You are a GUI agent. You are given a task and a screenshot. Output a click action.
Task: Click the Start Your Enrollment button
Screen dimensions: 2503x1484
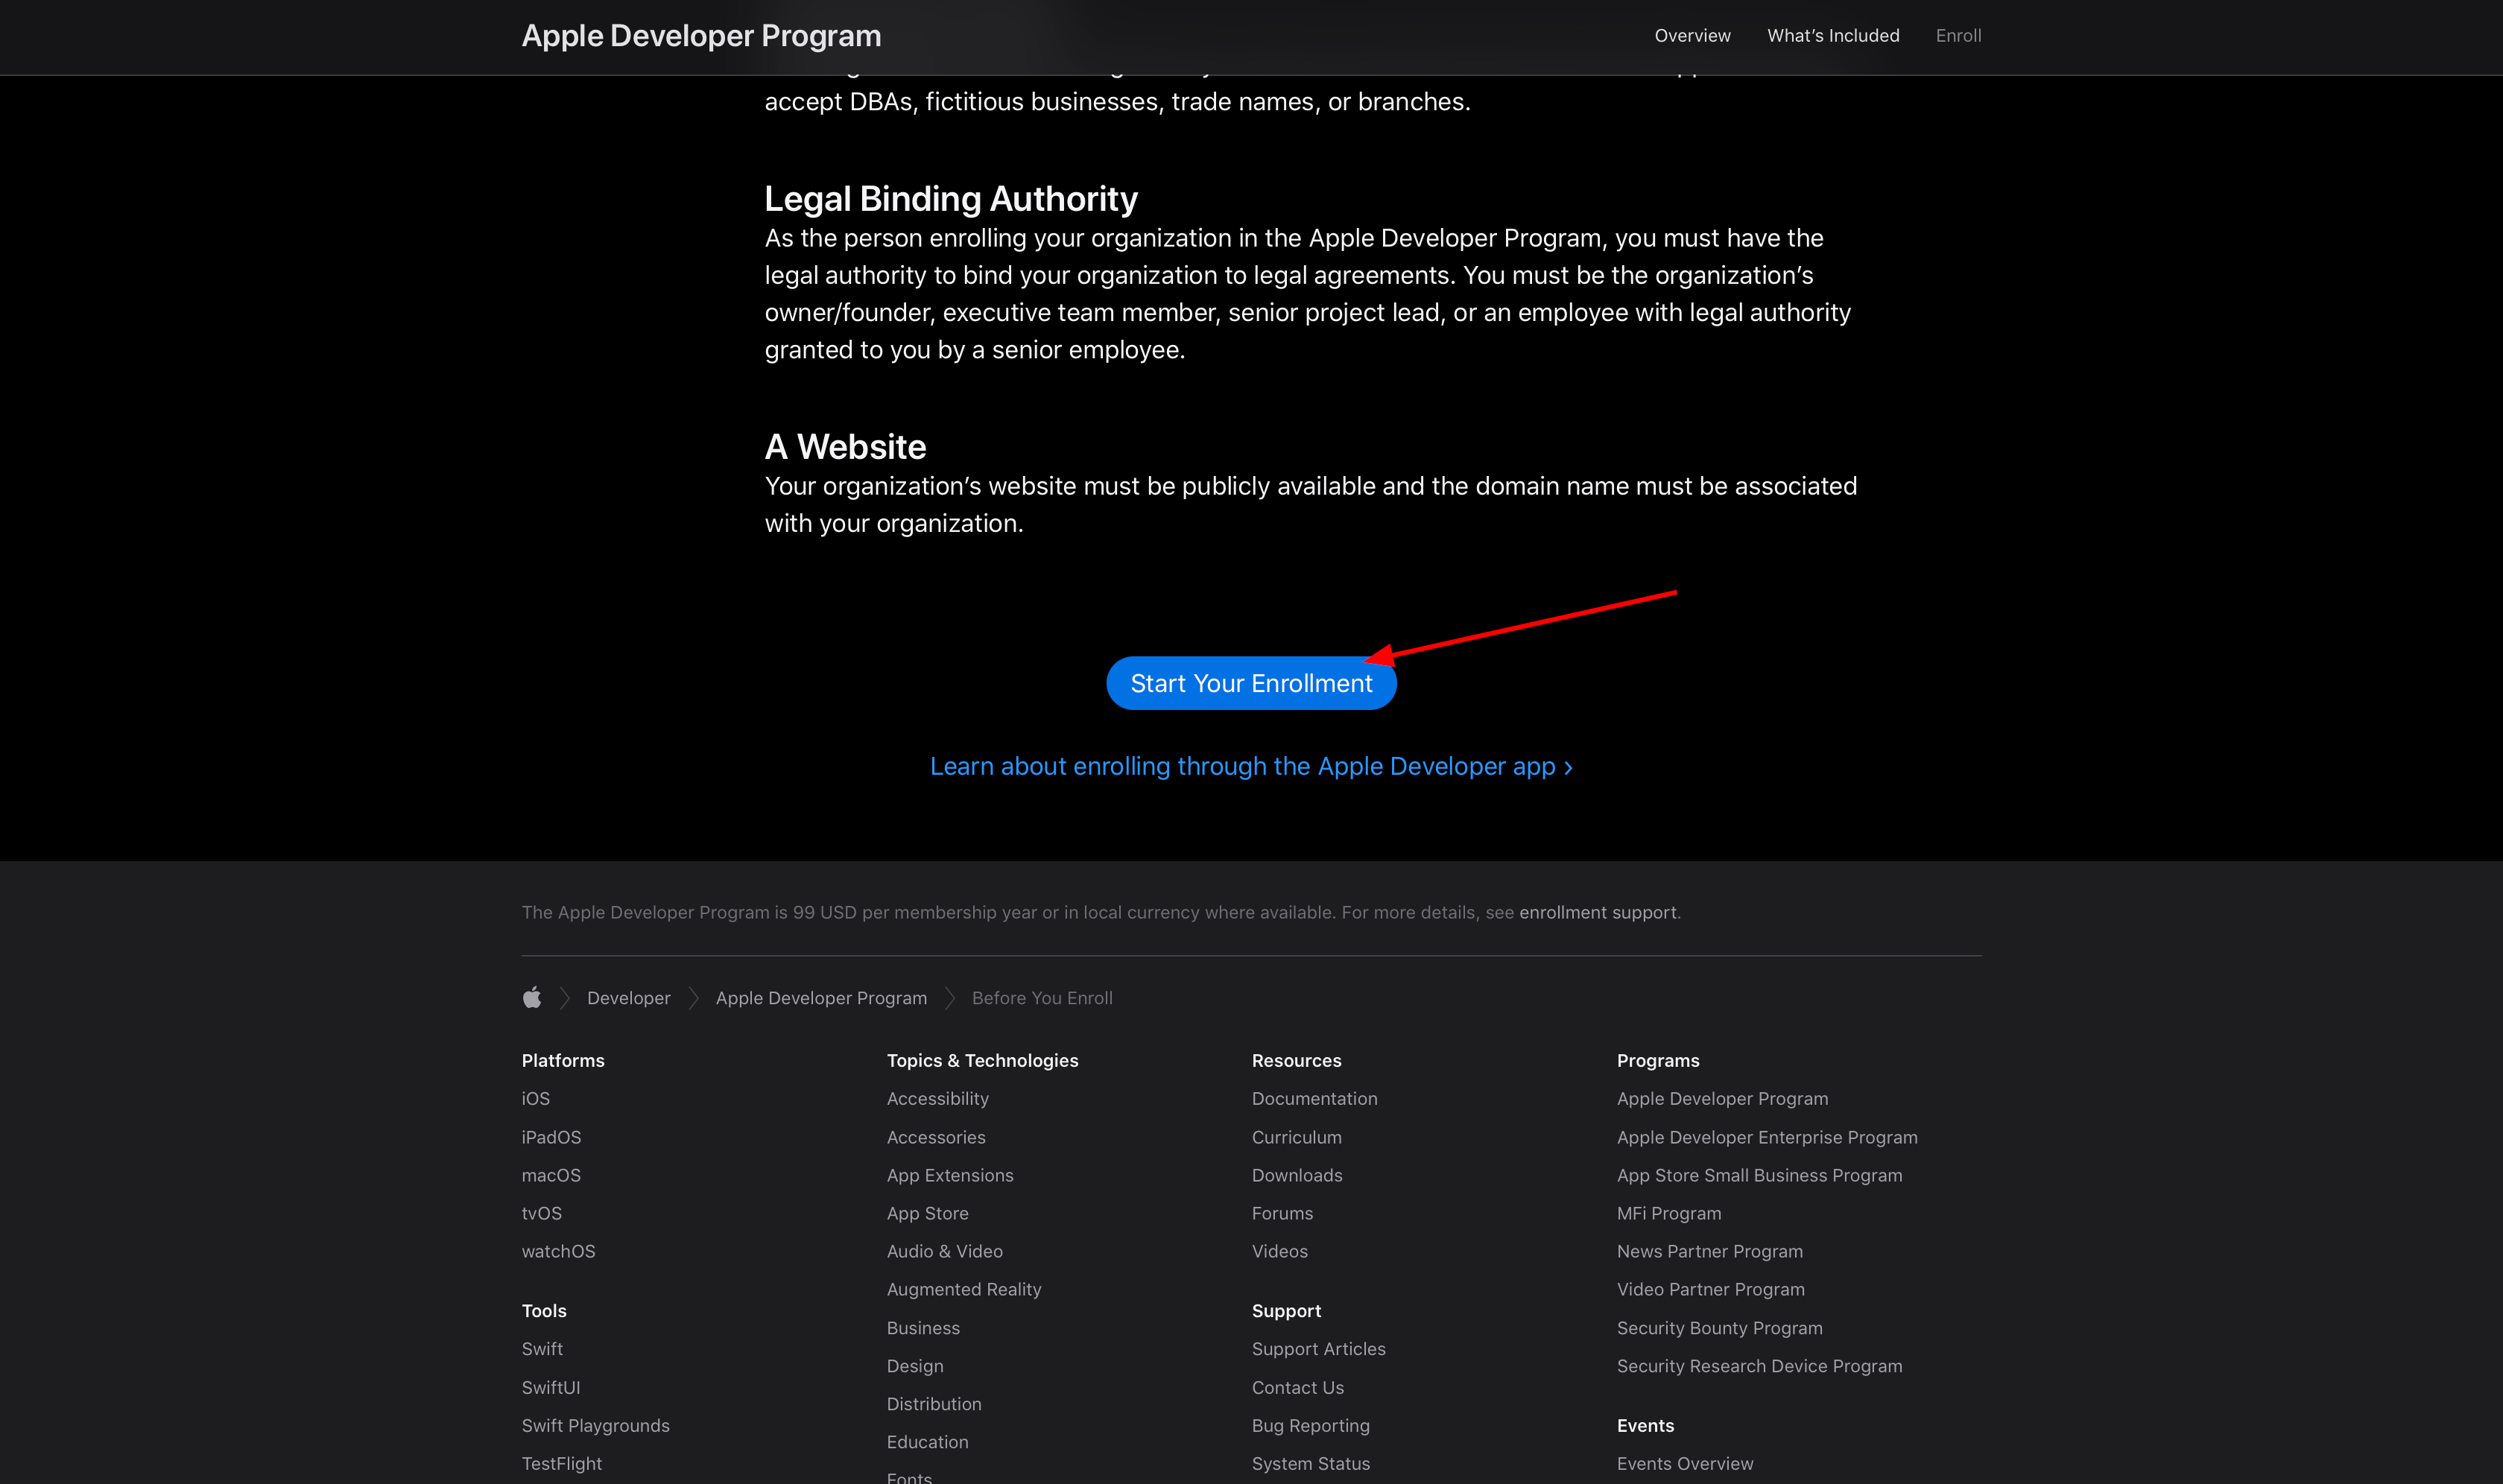(1251, 683)
